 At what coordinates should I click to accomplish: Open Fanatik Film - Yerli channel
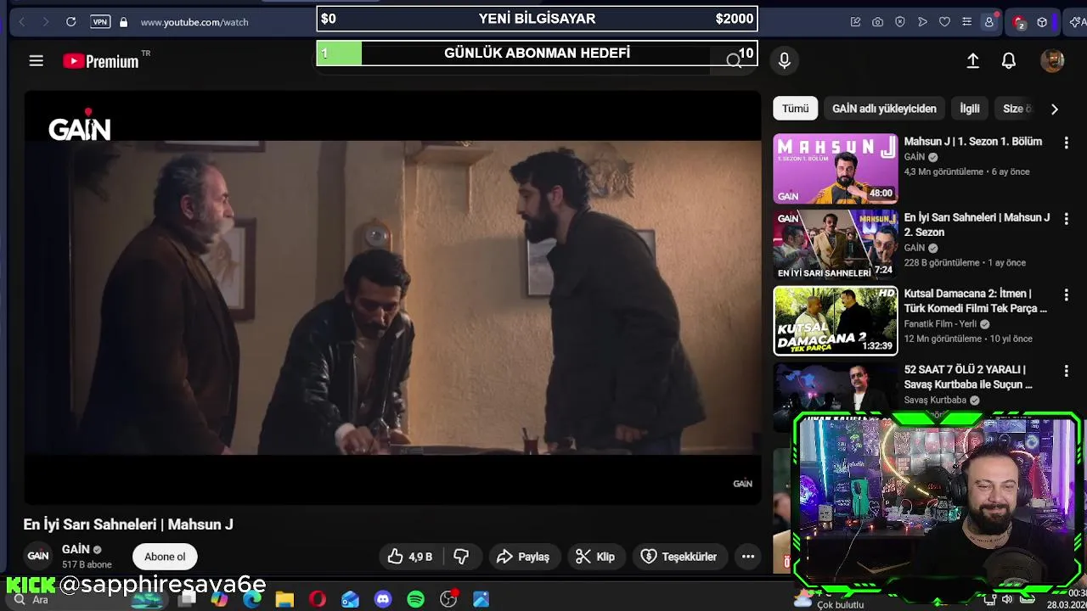pos(940,324)
